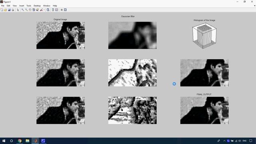Click the blue app icon beside MATLAB on the taskbar

(x=43, y=141)
